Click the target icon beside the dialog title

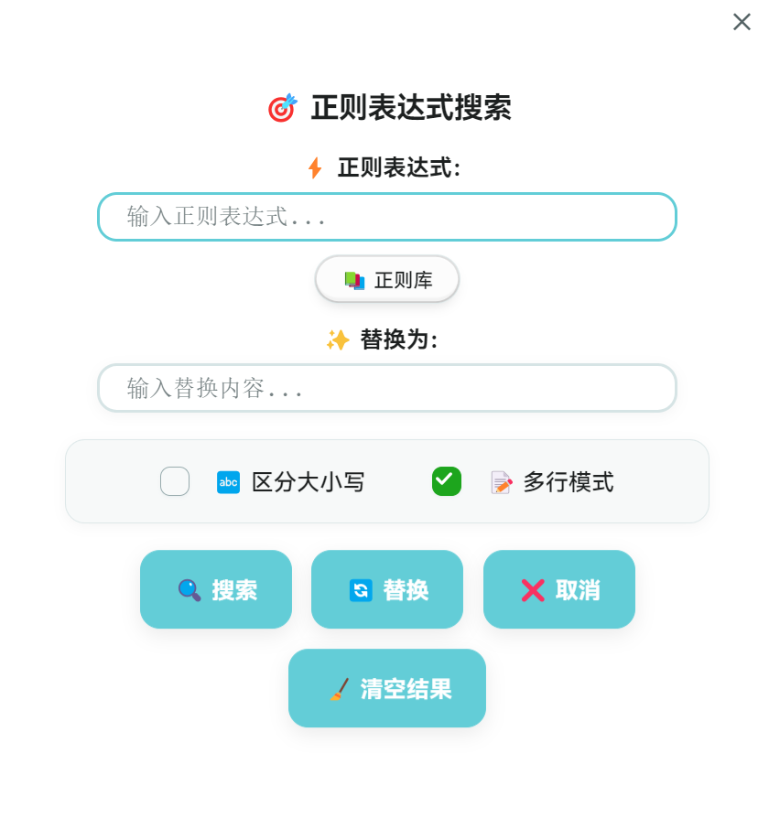point(282,108)
